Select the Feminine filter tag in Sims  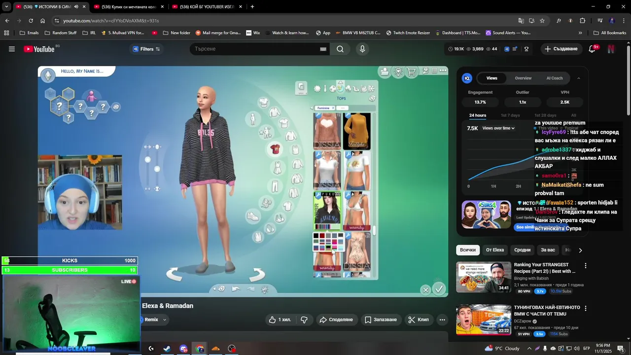click(x=325, y=108)
